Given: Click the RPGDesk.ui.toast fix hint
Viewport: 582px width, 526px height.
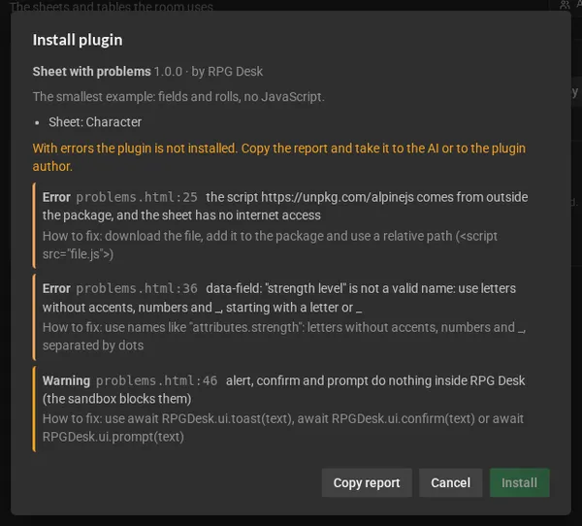Looking at the screenshot, I should click(283, 428).
